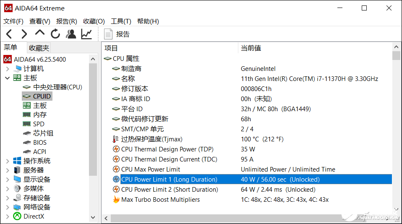Click the tree panel vertical scrollbar thumb
The width and height of the screenshot is (402, 224).
coord(93,119)
